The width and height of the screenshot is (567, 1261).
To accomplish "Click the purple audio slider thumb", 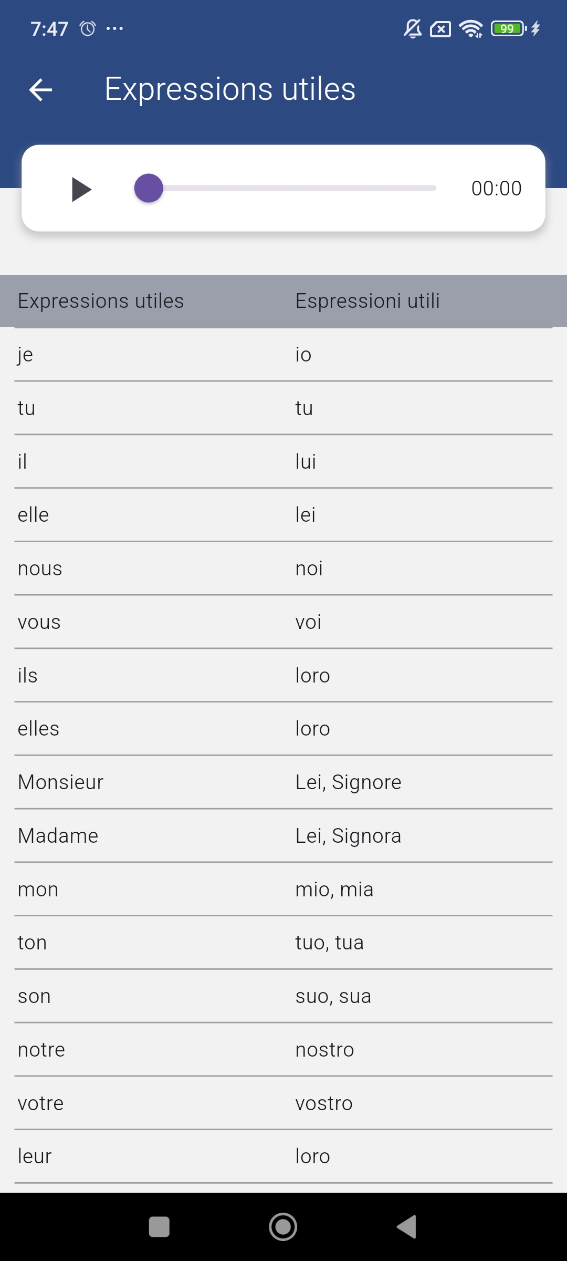I will tap(149, 188).
